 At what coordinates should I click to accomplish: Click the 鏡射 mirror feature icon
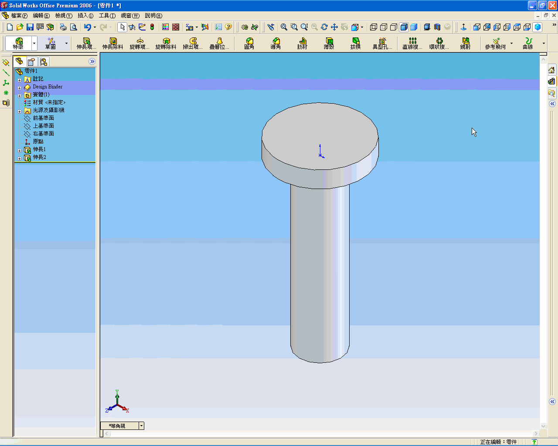(x=466, y=43)
